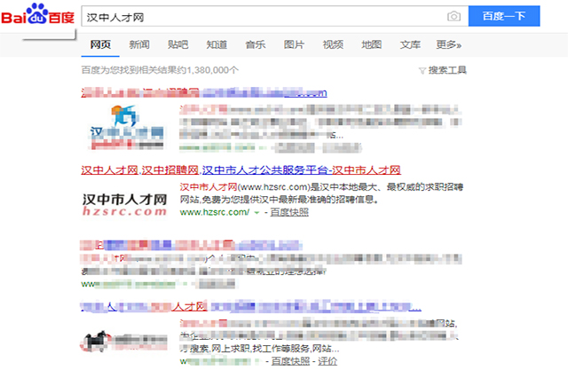
Task: Click the www.hzsrc.com/ green URL
Action: 215,212
